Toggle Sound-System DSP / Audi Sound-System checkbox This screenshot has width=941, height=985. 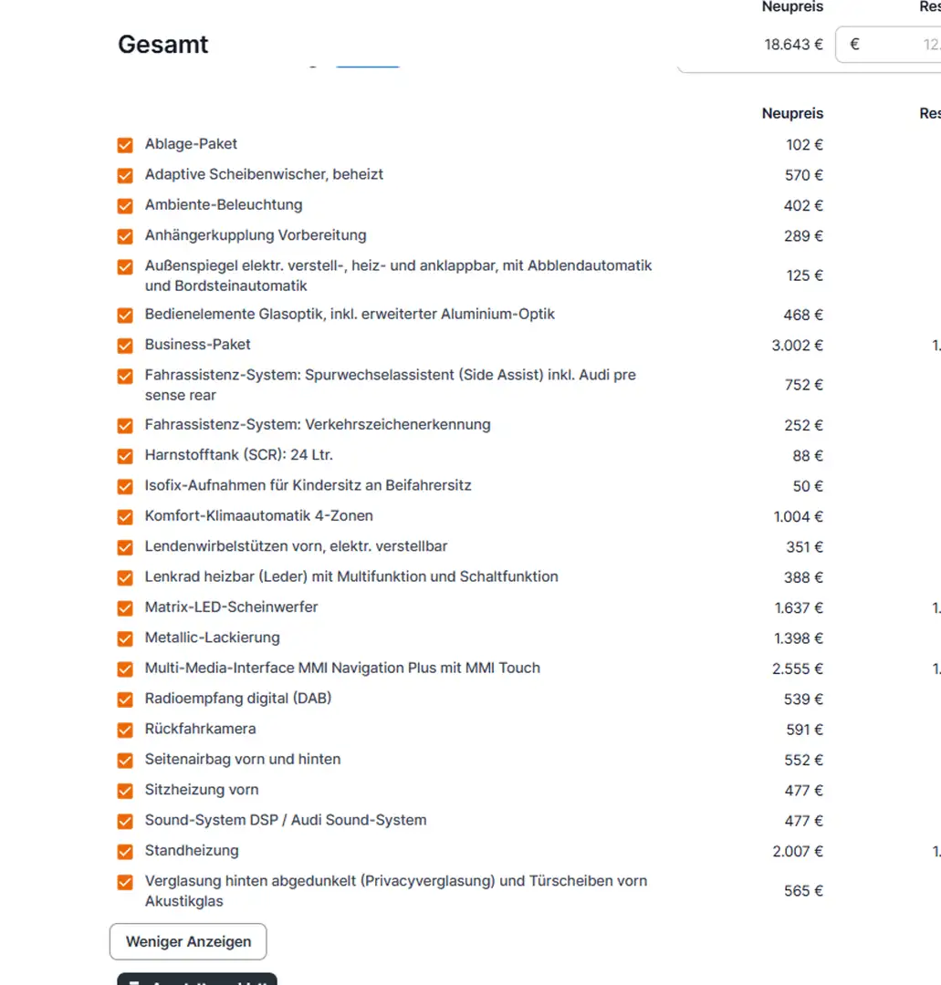125,821
